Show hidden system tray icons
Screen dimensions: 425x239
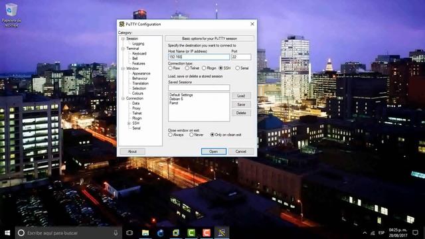coord(365,233)
